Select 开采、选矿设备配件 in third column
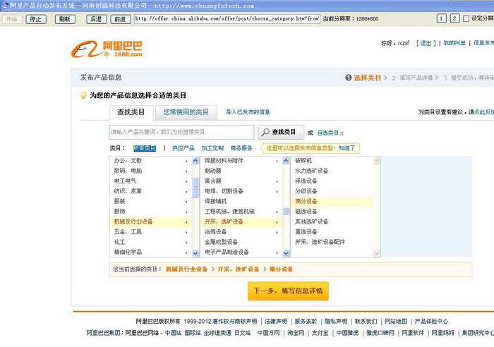 coord(332,242)
